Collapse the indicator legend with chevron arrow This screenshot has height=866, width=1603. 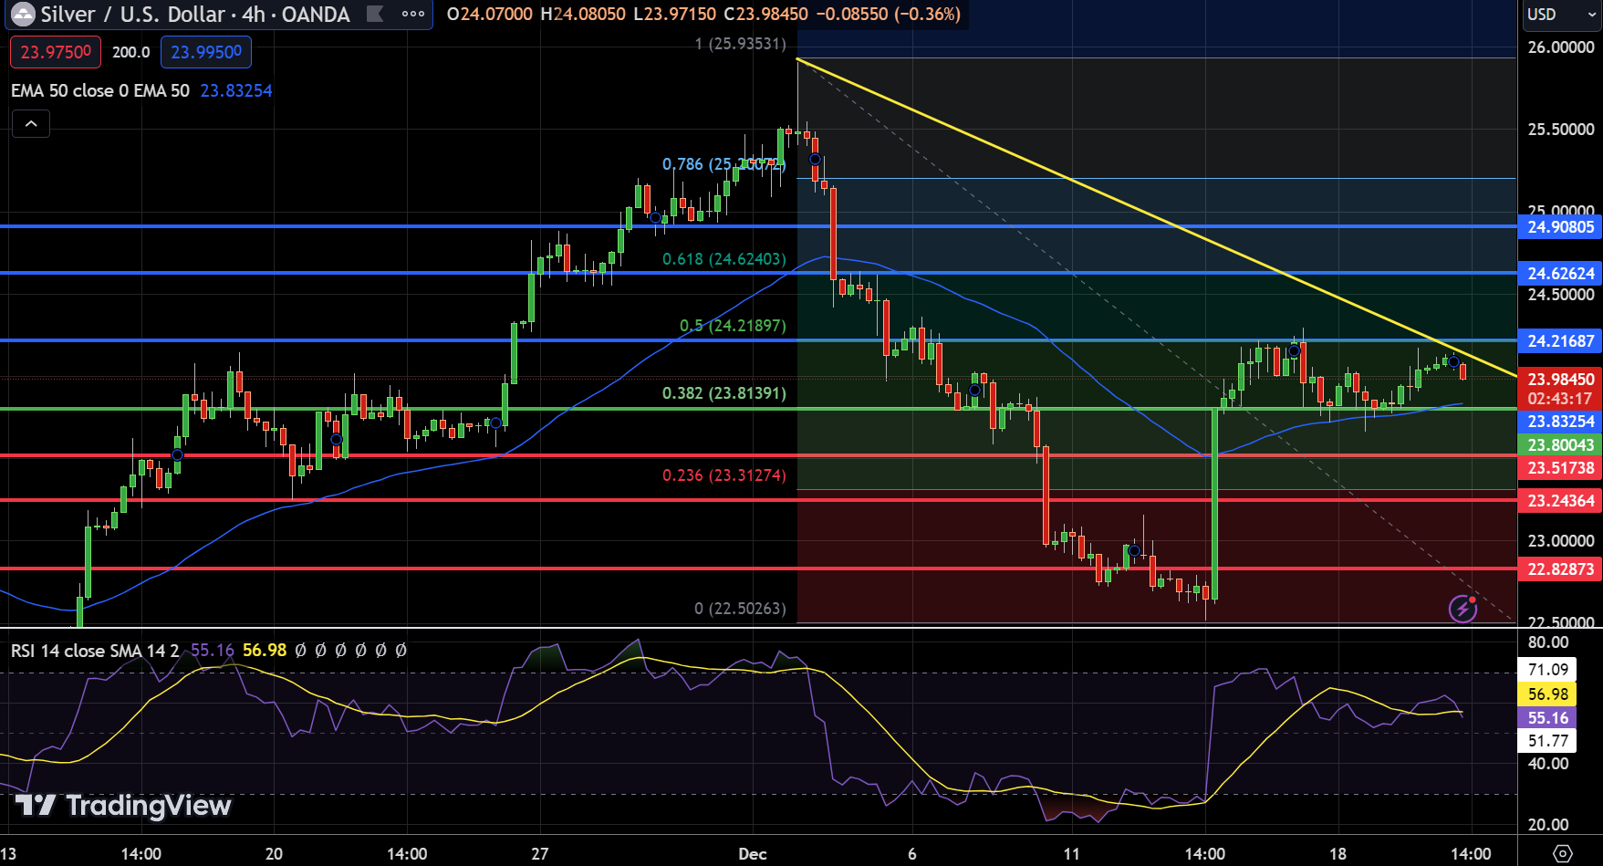[x=31, y=123]
